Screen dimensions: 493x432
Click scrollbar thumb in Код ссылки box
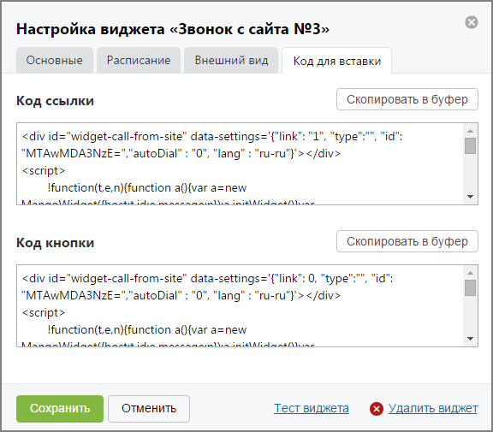[470, 146]
